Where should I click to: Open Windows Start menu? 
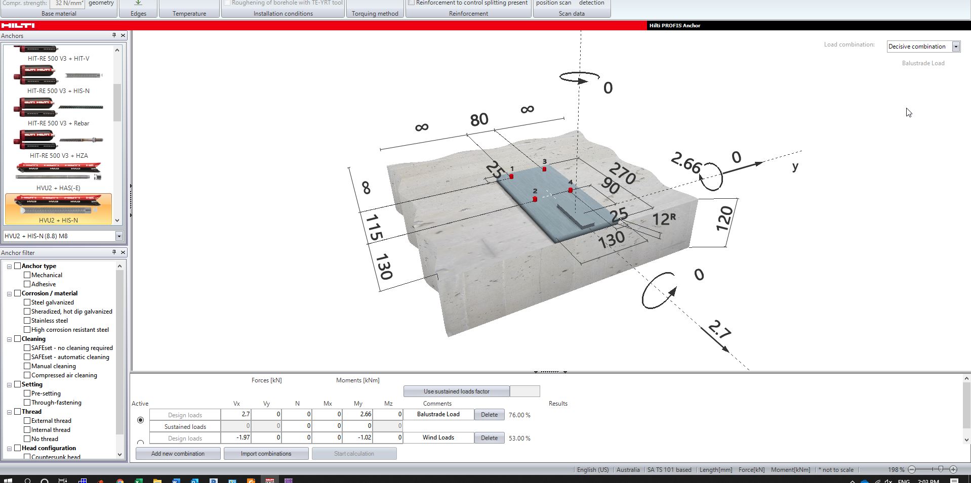tap(8, 480)
